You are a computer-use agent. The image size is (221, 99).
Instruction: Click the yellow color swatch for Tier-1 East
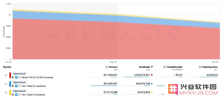[10, 93]
